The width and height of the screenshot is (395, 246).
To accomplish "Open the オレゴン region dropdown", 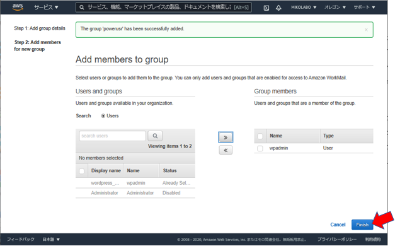I will click(335, 8).
